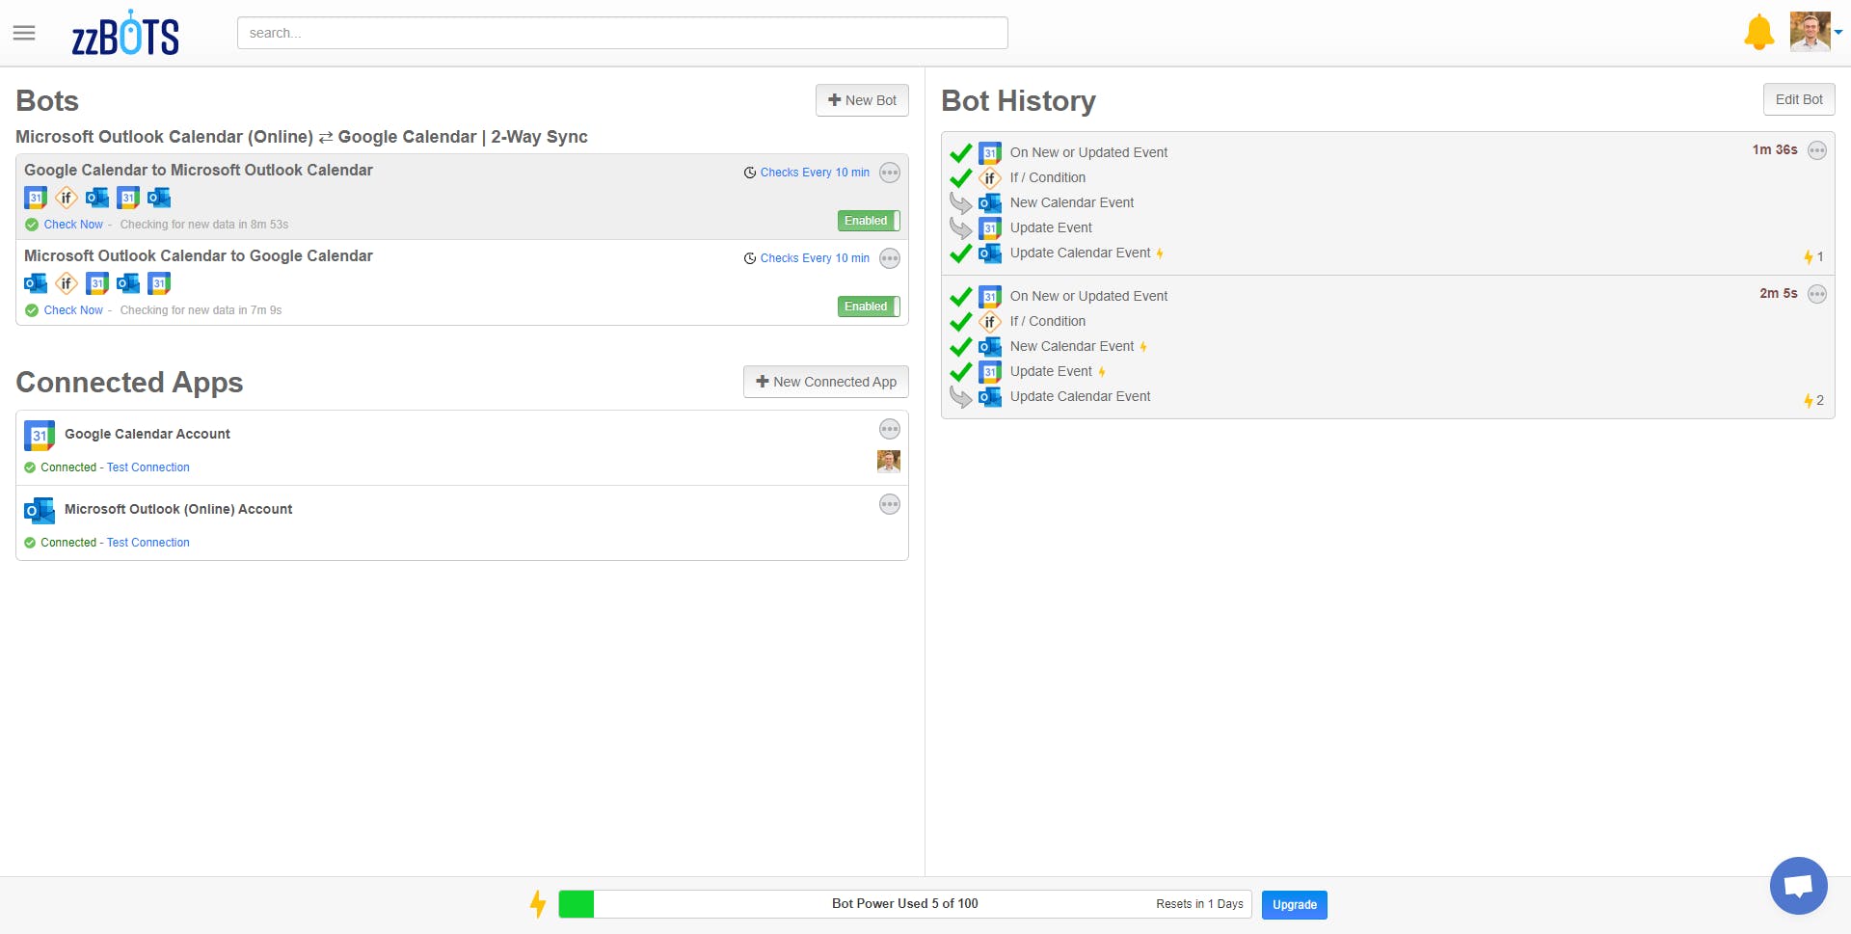The width and height of the screenshot is (1851, 934).
Task: Click the Outlook icon of Update Calendar Event in the 1m 36s run
Action: [x=990, y=254]
